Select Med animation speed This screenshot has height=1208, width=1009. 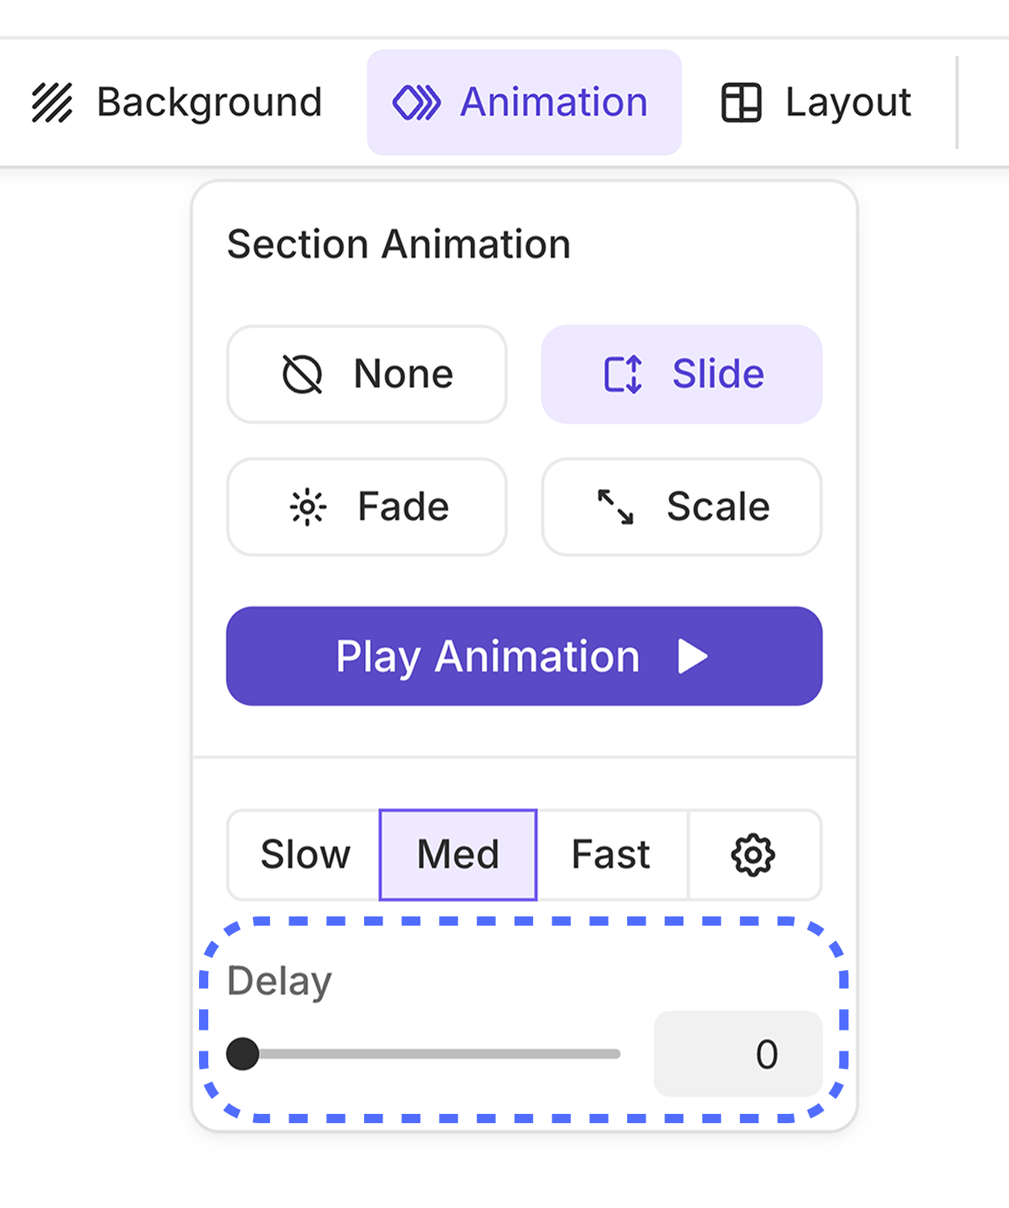tap(458, 855)
